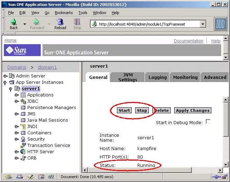
Task: Open the Tools menu
Action: (83, 13)
